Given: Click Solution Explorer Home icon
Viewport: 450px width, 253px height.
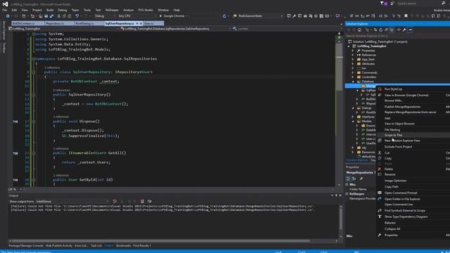Looking at the screenshot, I should point(359,30).
